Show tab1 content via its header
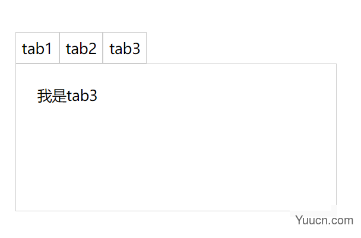Image resolution: width=361 pixels, height=238 pixels. (37, 47)
